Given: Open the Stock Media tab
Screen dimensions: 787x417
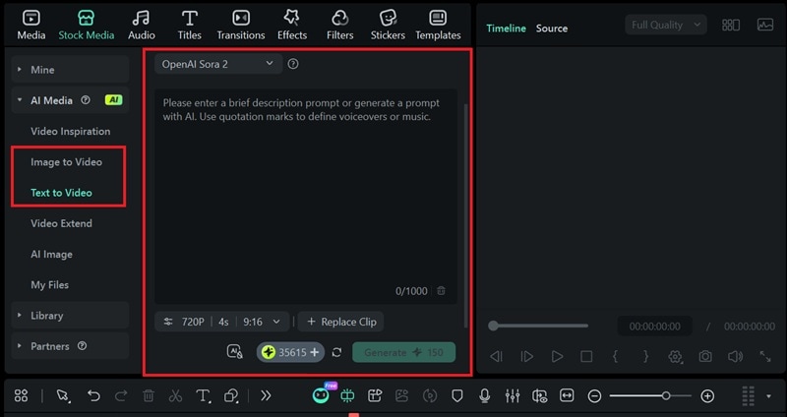Looking at the screenshot, I should point(87,26).
